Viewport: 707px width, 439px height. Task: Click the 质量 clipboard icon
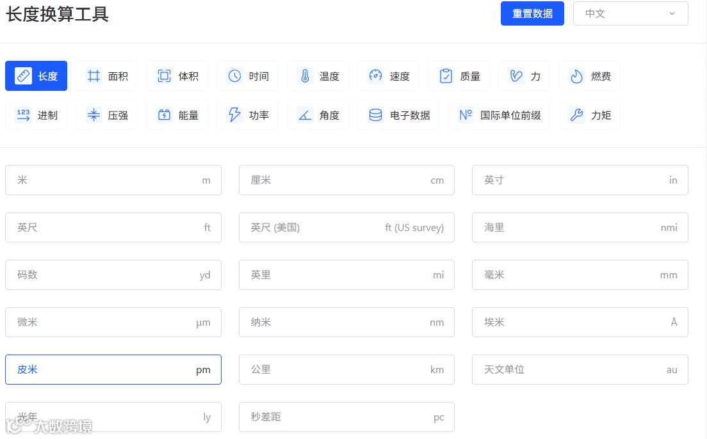(446, 76)
